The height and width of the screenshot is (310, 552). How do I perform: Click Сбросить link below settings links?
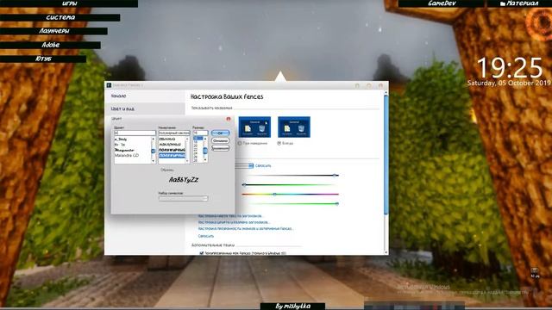206,236
